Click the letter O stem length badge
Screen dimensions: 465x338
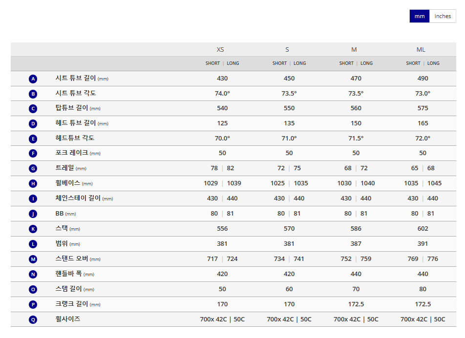point(33,289)
